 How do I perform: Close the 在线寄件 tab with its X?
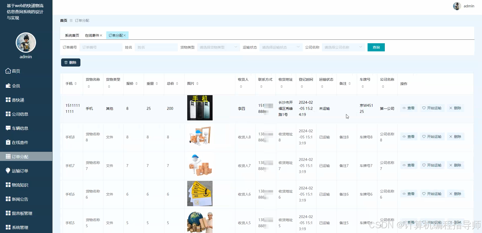pyautogui.click(x=101, y=35)
